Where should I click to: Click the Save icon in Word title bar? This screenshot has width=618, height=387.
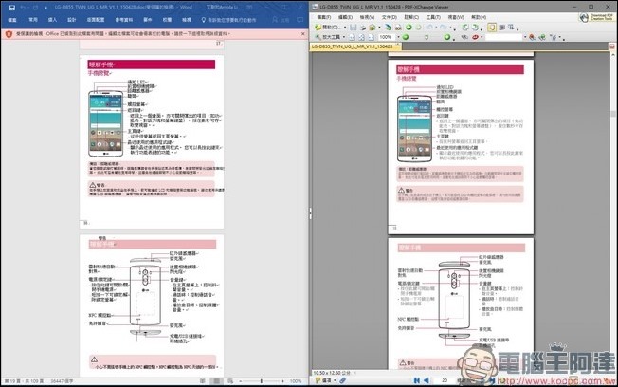point(12,7)
